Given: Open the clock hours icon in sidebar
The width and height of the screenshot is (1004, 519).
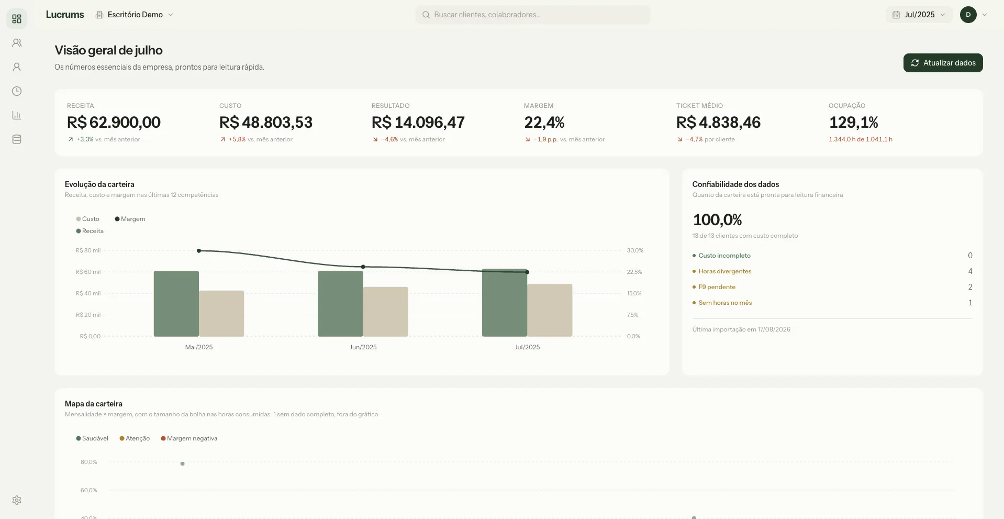Looking at the screenshot, I should pyautogui.click(x=17, y=91).
